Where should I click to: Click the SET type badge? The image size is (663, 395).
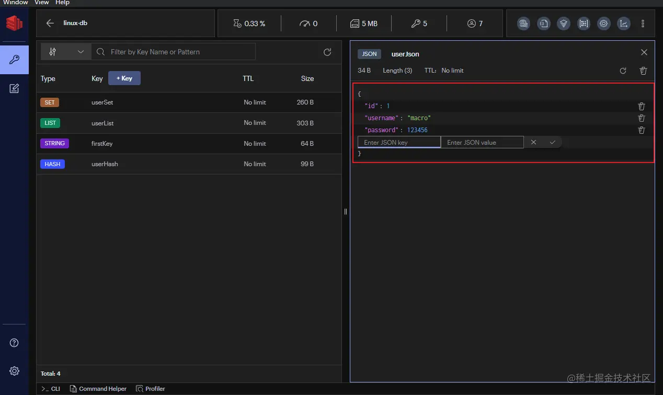(50, 102)
